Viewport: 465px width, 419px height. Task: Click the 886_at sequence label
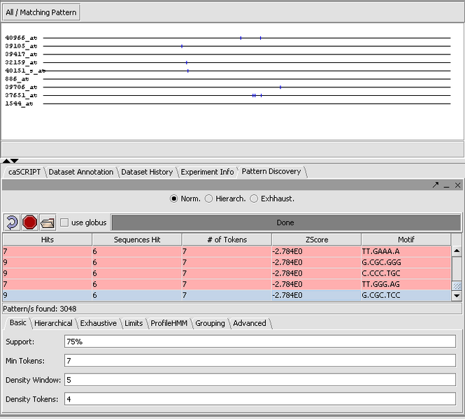(17, 79)
